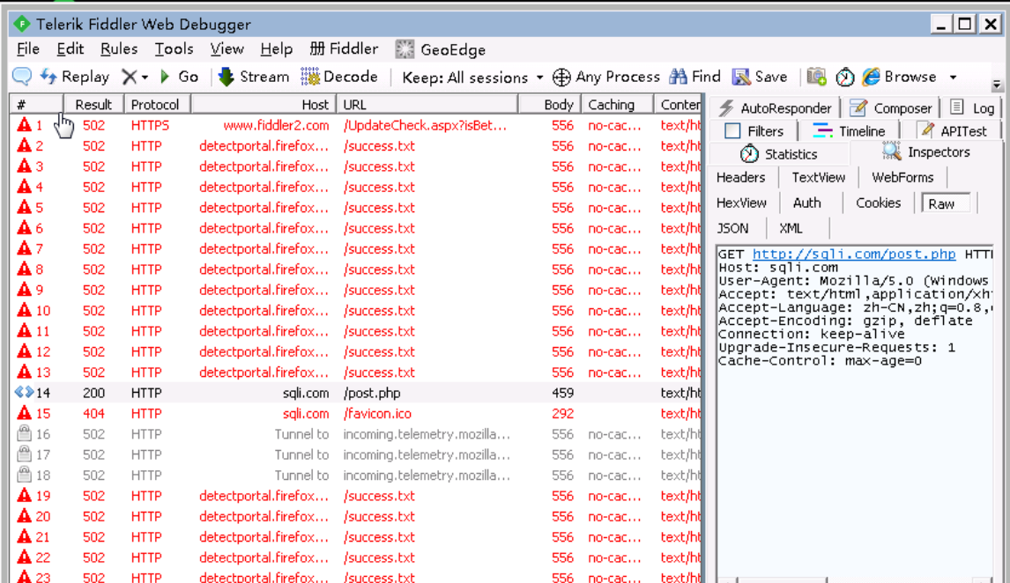Sort sessions by Body column header
Screen dimensions: 1010x583
tap(550, 104)
